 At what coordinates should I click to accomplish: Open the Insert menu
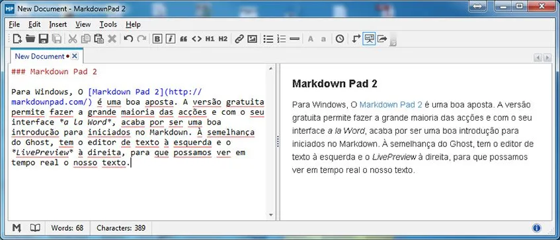pos(58,24)
